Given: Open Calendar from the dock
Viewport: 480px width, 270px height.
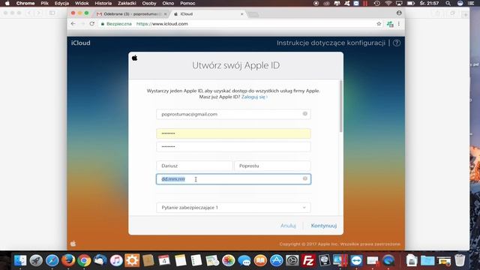Looking at the screenshot, I should coord(164,260).
